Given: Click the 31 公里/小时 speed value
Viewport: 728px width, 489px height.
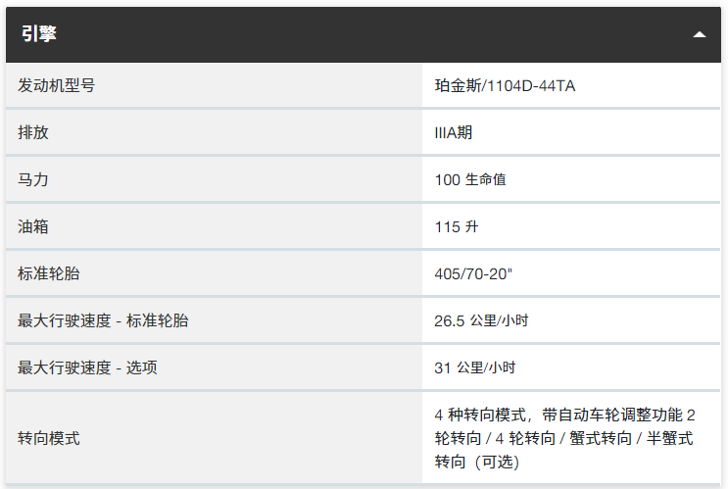Looking at the screenshot, I should [x=474, y=367].
